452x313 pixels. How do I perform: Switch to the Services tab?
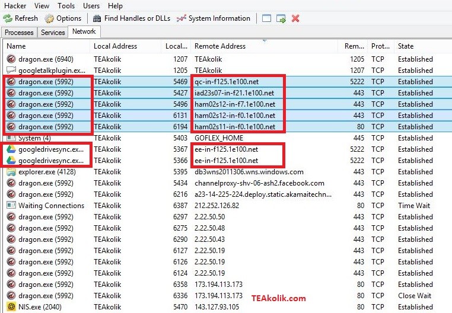coord(53,32)
